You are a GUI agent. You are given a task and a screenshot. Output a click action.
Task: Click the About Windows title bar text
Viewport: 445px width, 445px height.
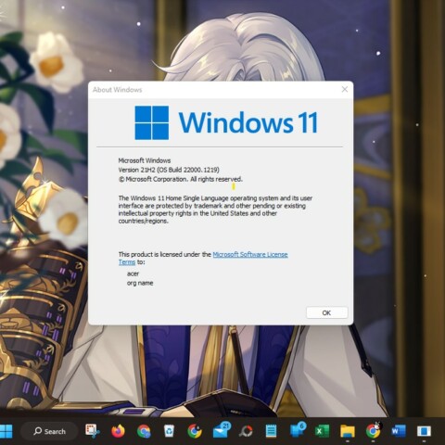pos(117,90)
